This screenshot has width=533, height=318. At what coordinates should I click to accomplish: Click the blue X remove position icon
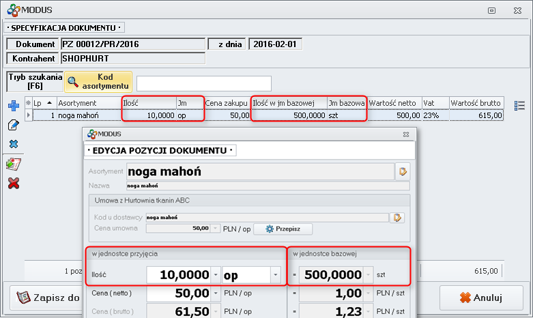tap(13, 144)
